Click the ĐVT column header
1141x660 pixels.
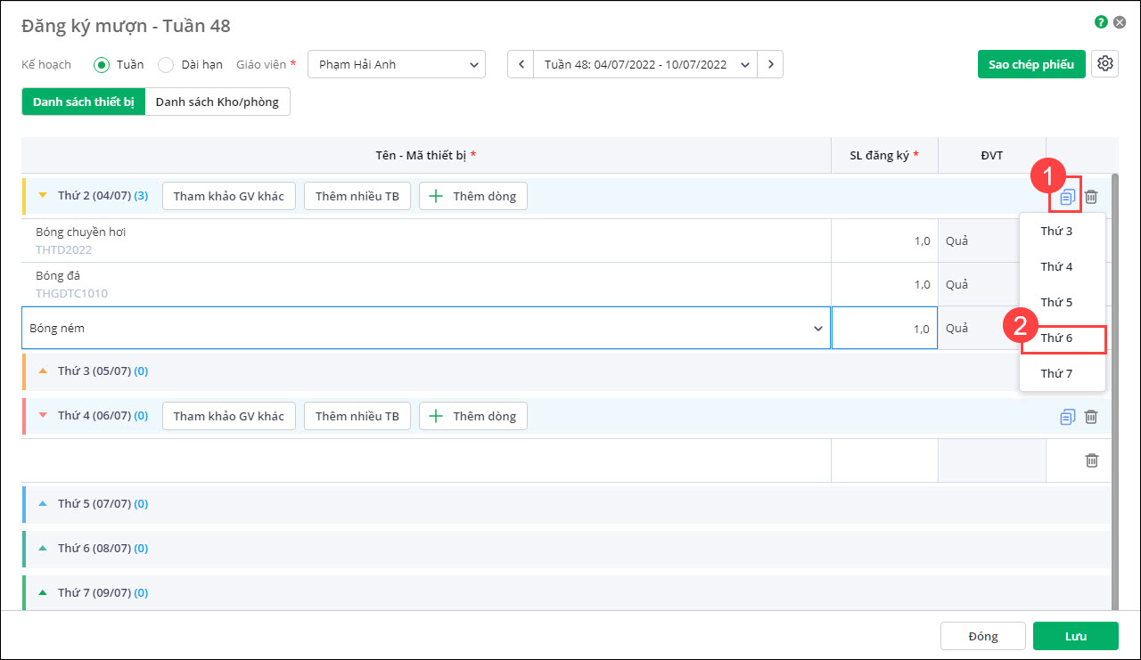point(992,156)
